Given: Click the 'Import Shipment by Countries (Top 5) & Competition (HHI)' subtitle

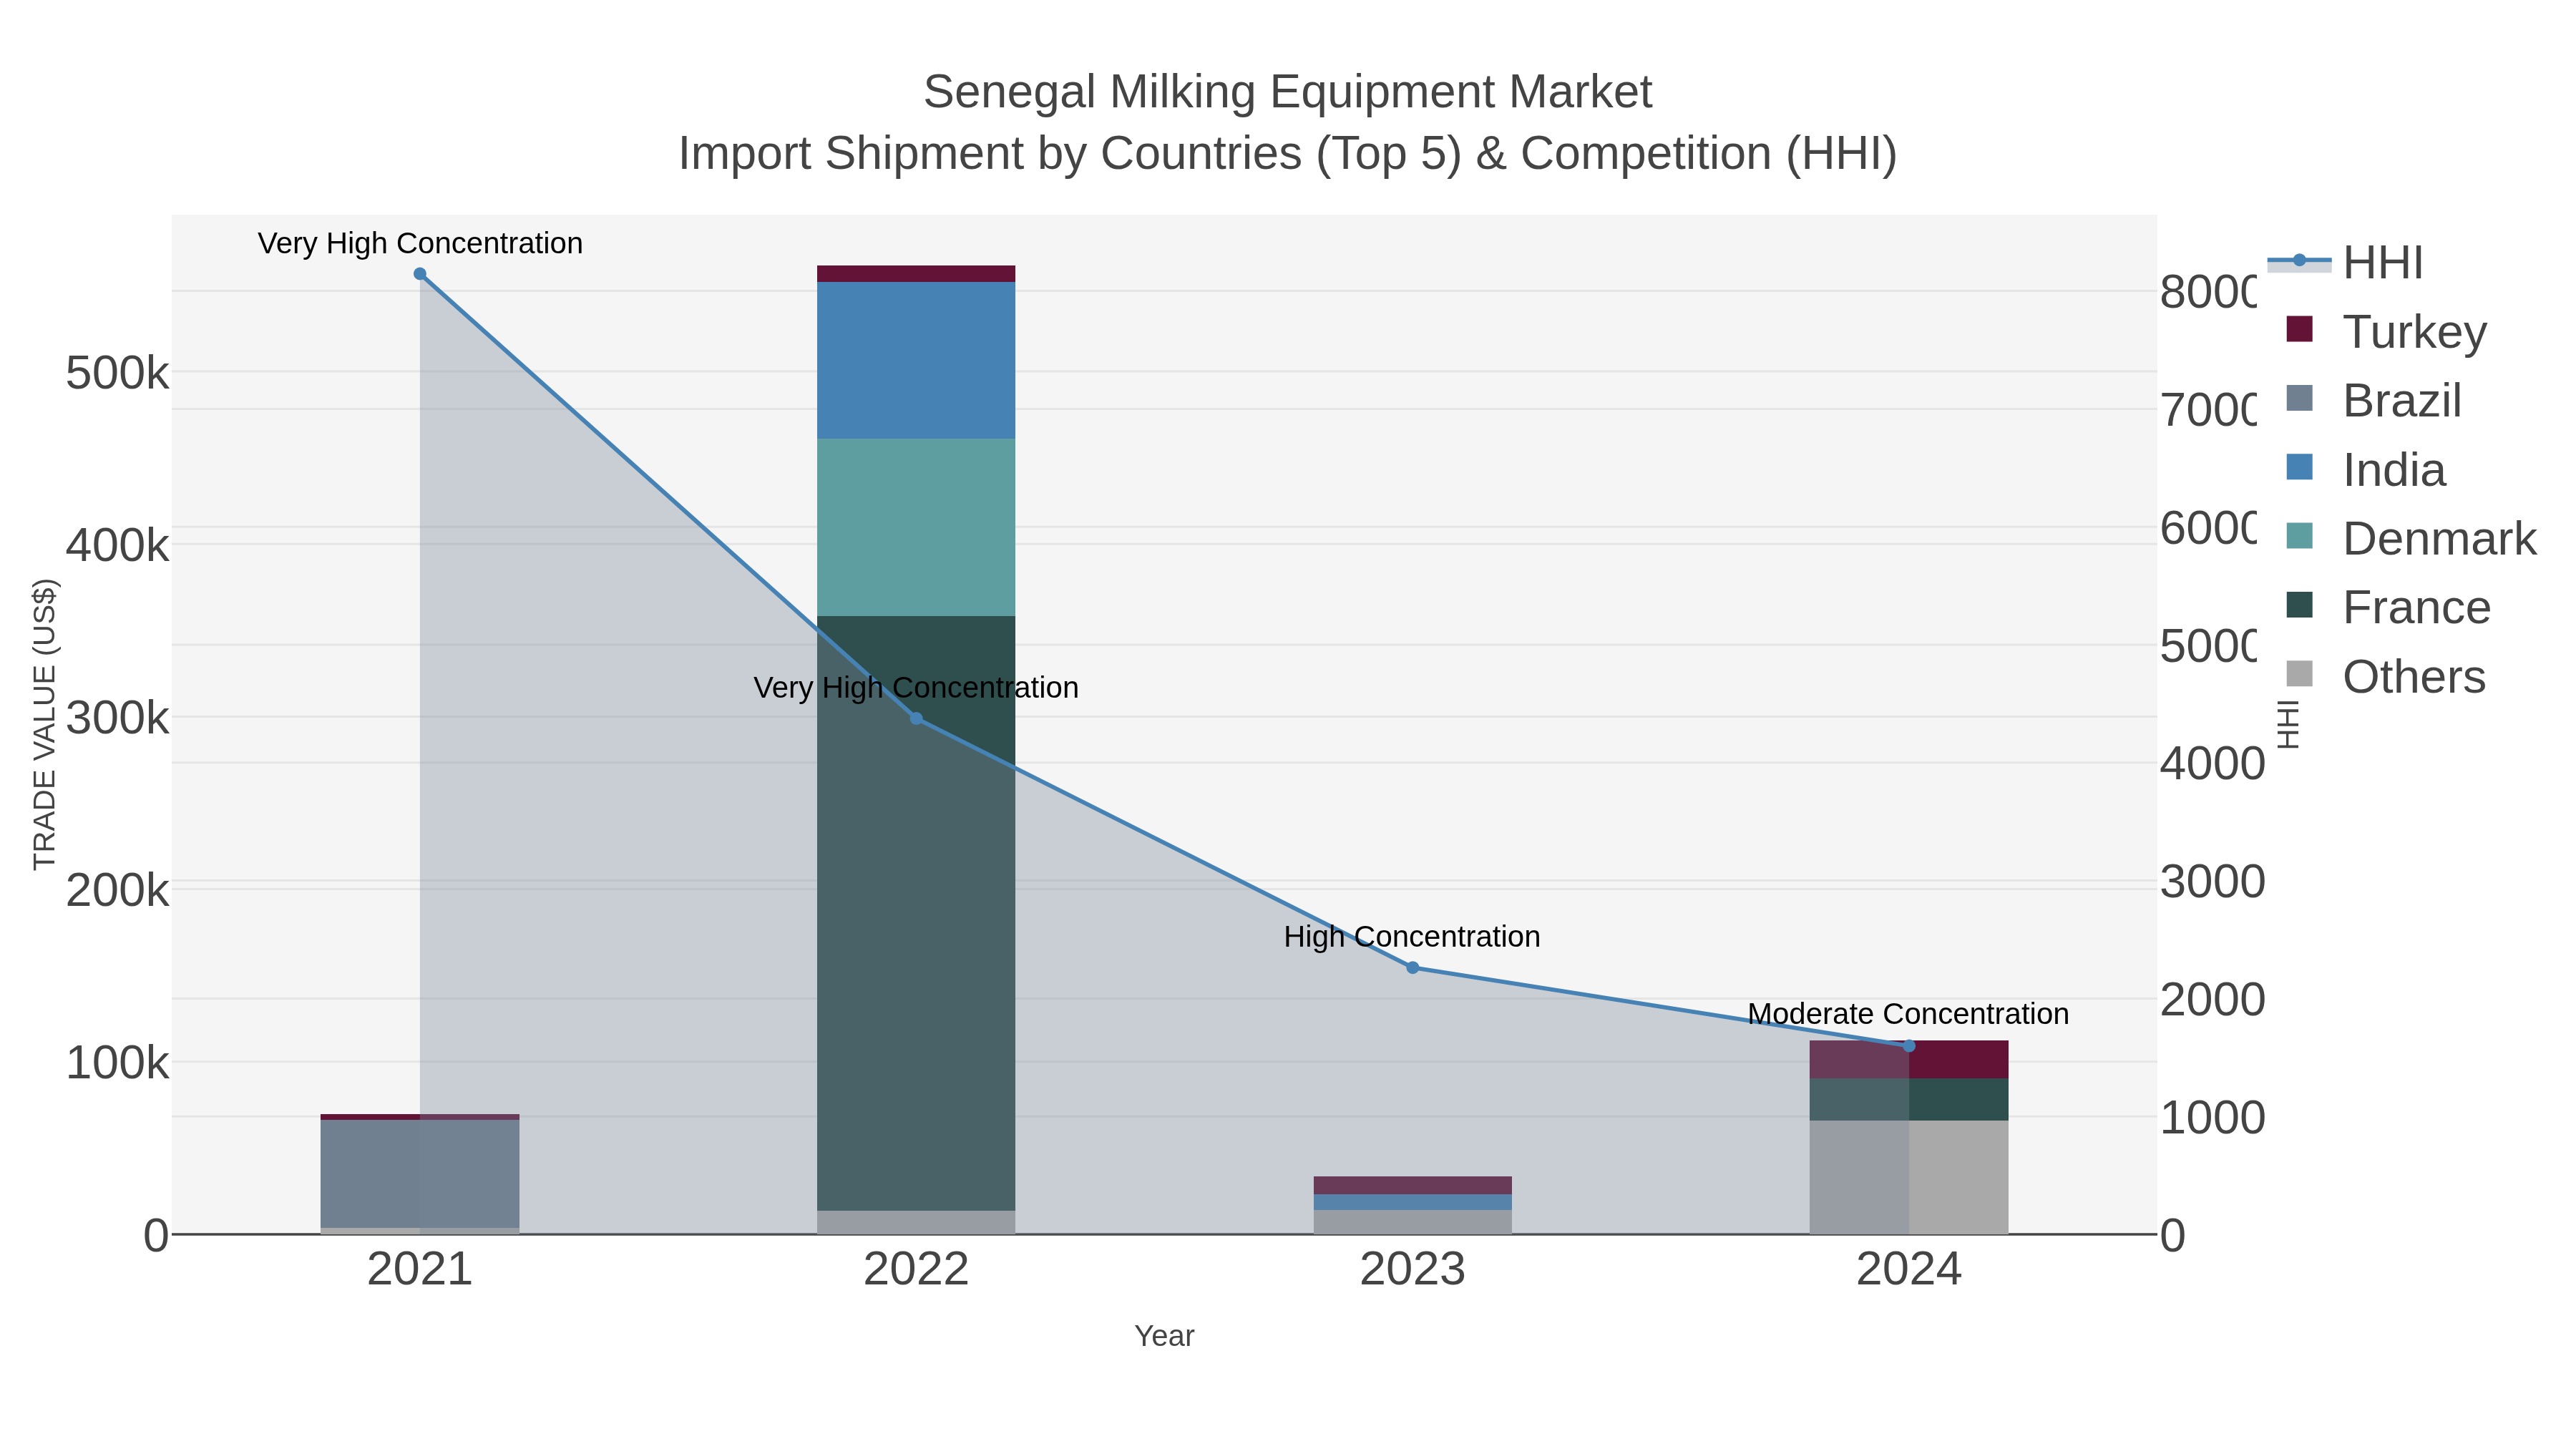Looking at the screenshot, I should (1288, 154).
